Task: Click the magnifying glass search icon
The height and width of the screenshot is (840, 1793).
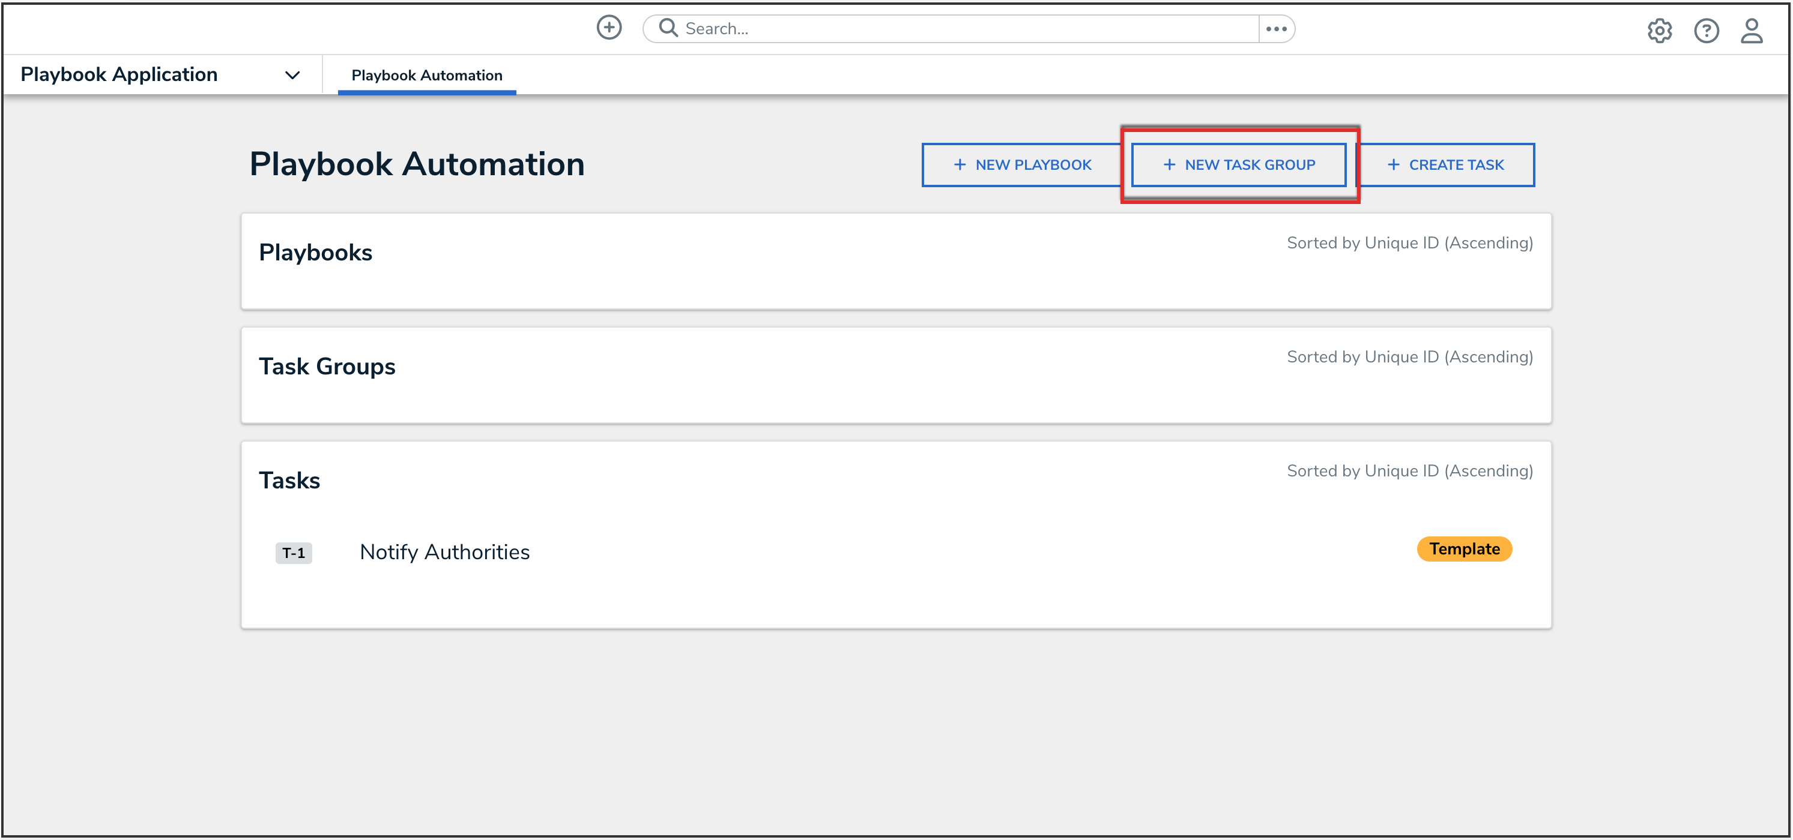Action: click(668, 28)
